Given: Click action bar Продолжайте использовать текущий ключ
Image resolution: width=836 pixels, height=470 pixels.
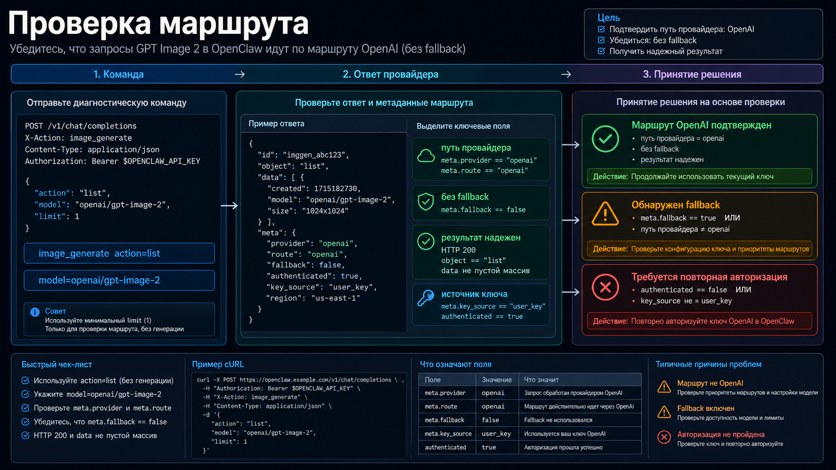Looking at the screenshot, I should (699, 176).
